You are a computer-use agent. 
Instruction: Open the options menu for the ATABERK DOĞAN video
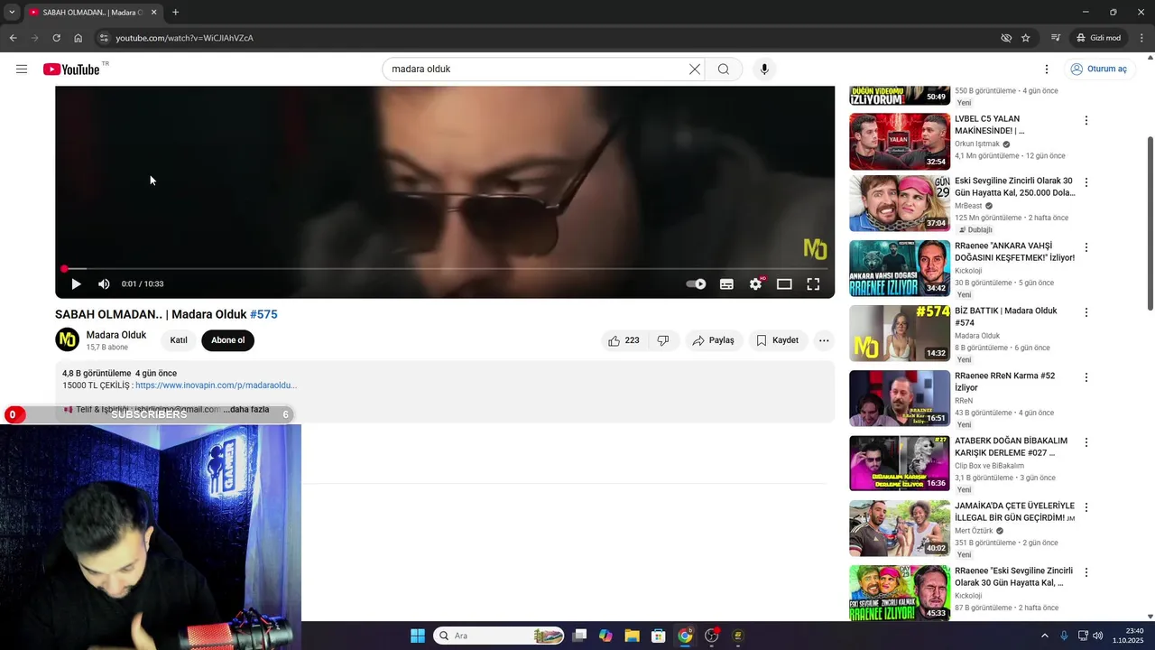click(1086, 442)
